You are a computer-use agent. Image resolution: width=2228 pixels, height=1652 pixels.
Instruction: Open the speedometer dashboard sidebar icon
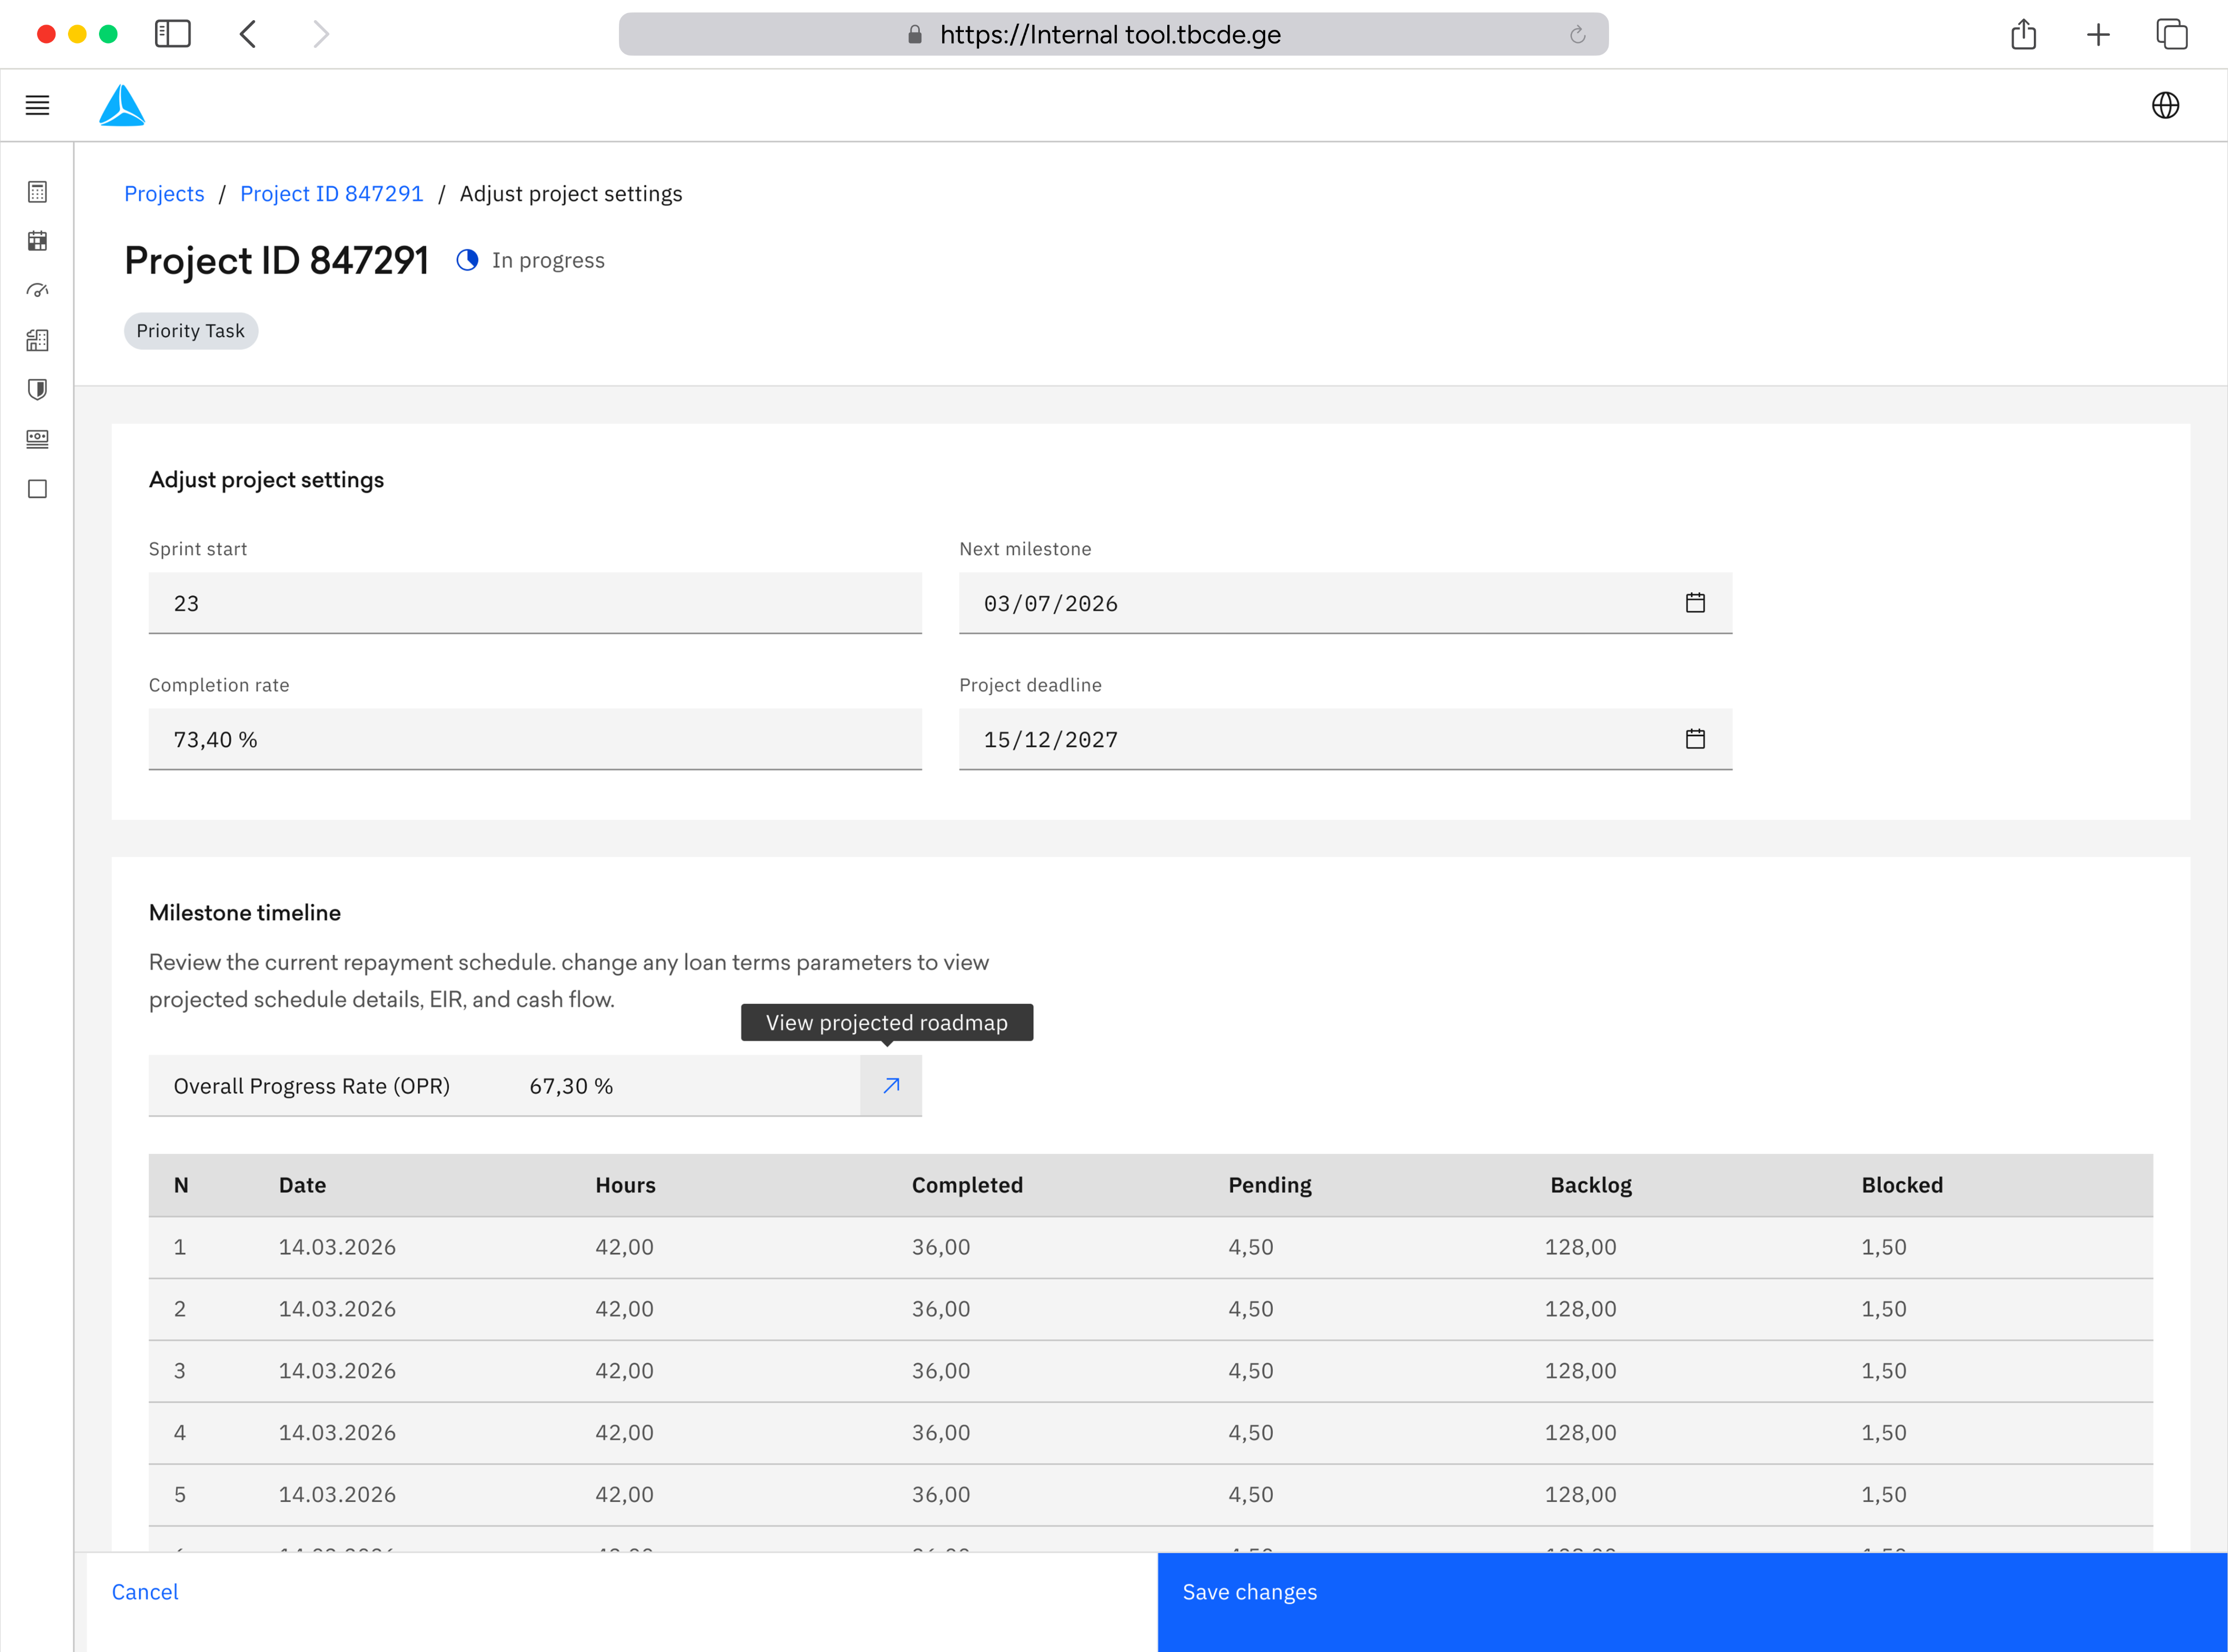37,290
